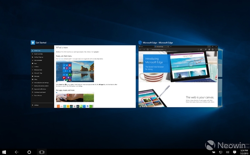
Task: Open the Windows Start button
Action: pos(4,152)
